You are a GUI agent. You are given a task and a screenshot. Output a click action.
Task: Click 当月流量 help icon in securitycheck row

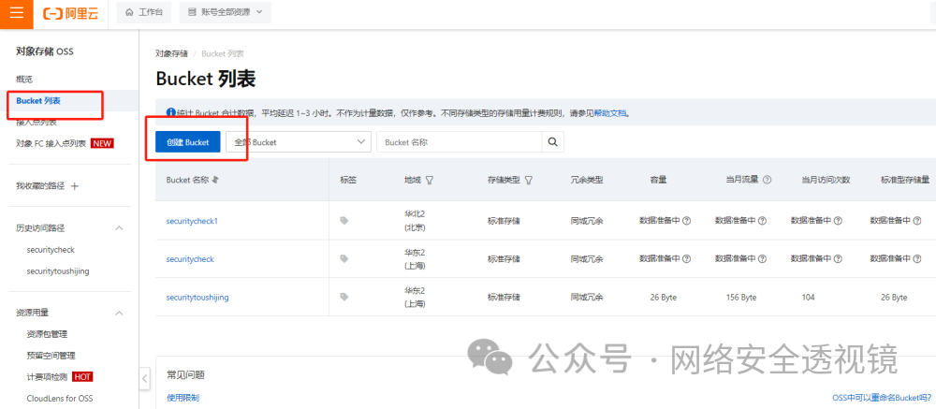(x=762, y=259)
